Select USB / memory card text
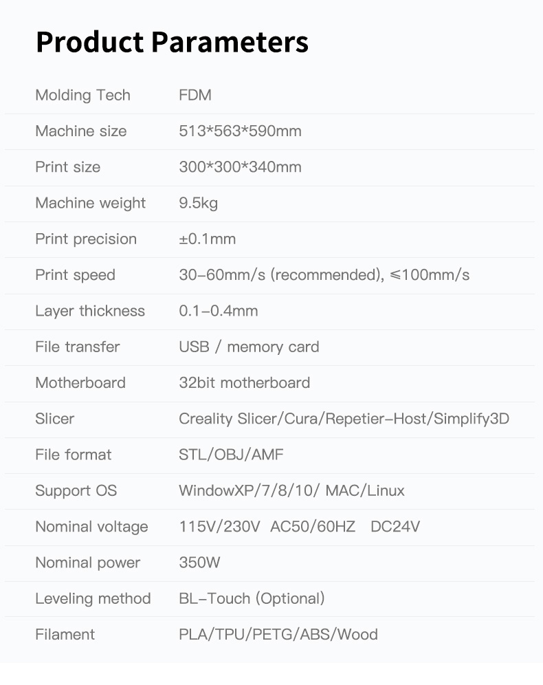Image resolution: width=543 pixels, height=685 pixels. [249, 347]
